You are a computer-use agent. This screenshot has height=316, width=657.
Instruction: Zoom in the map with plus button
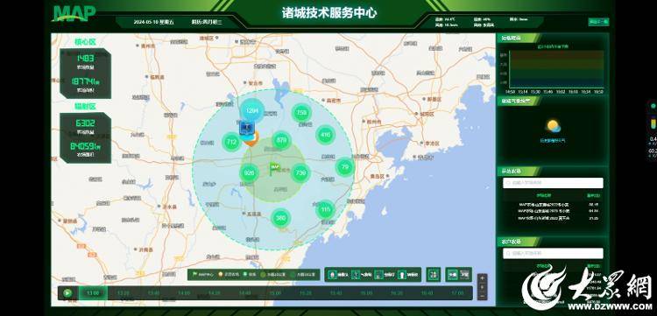click(x=483, y=277)
